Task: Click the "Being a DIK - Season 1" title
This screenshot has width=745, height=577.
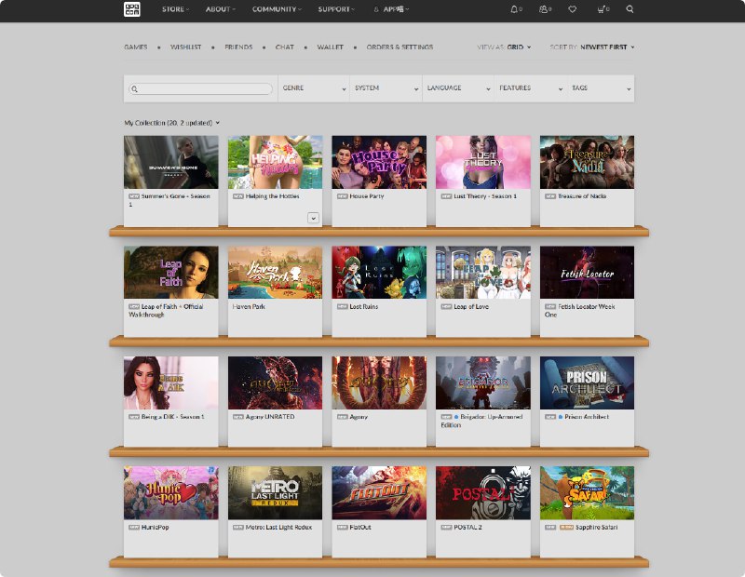Action: coord(173,417)
